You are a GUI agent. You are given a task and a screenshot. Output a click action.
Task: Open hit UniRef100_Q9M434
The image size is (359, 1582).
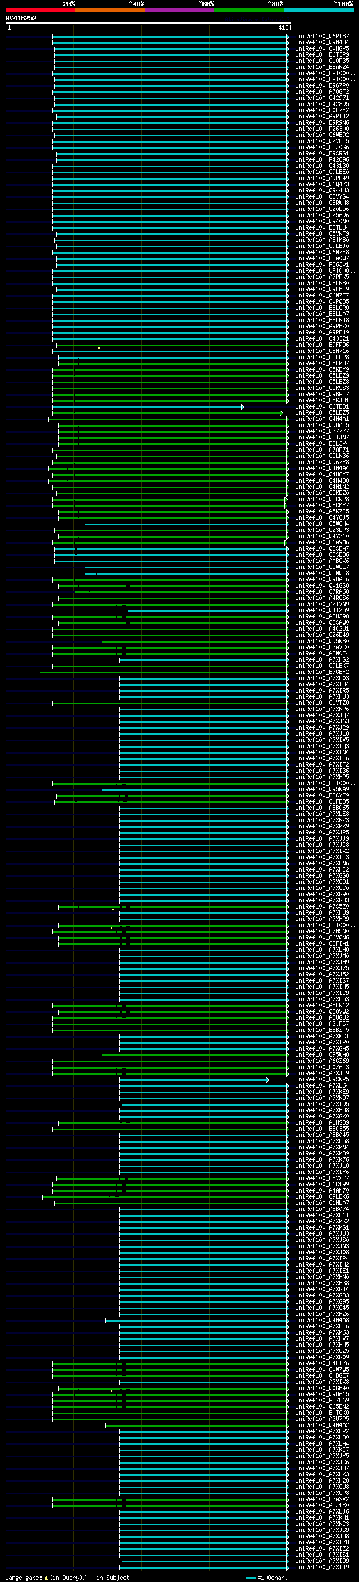(322, 43)
